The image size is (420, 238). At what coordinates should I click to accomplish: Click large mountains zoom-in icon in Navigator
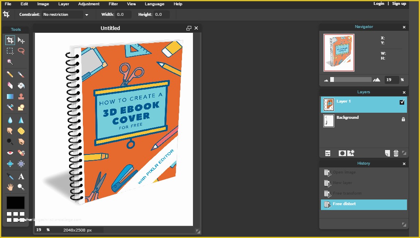pos(377,80)
